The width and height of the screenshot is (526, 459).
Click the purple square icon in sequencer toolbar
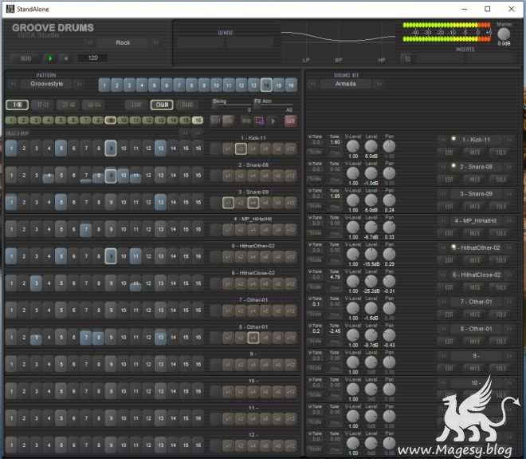click(x=259, y=121)
